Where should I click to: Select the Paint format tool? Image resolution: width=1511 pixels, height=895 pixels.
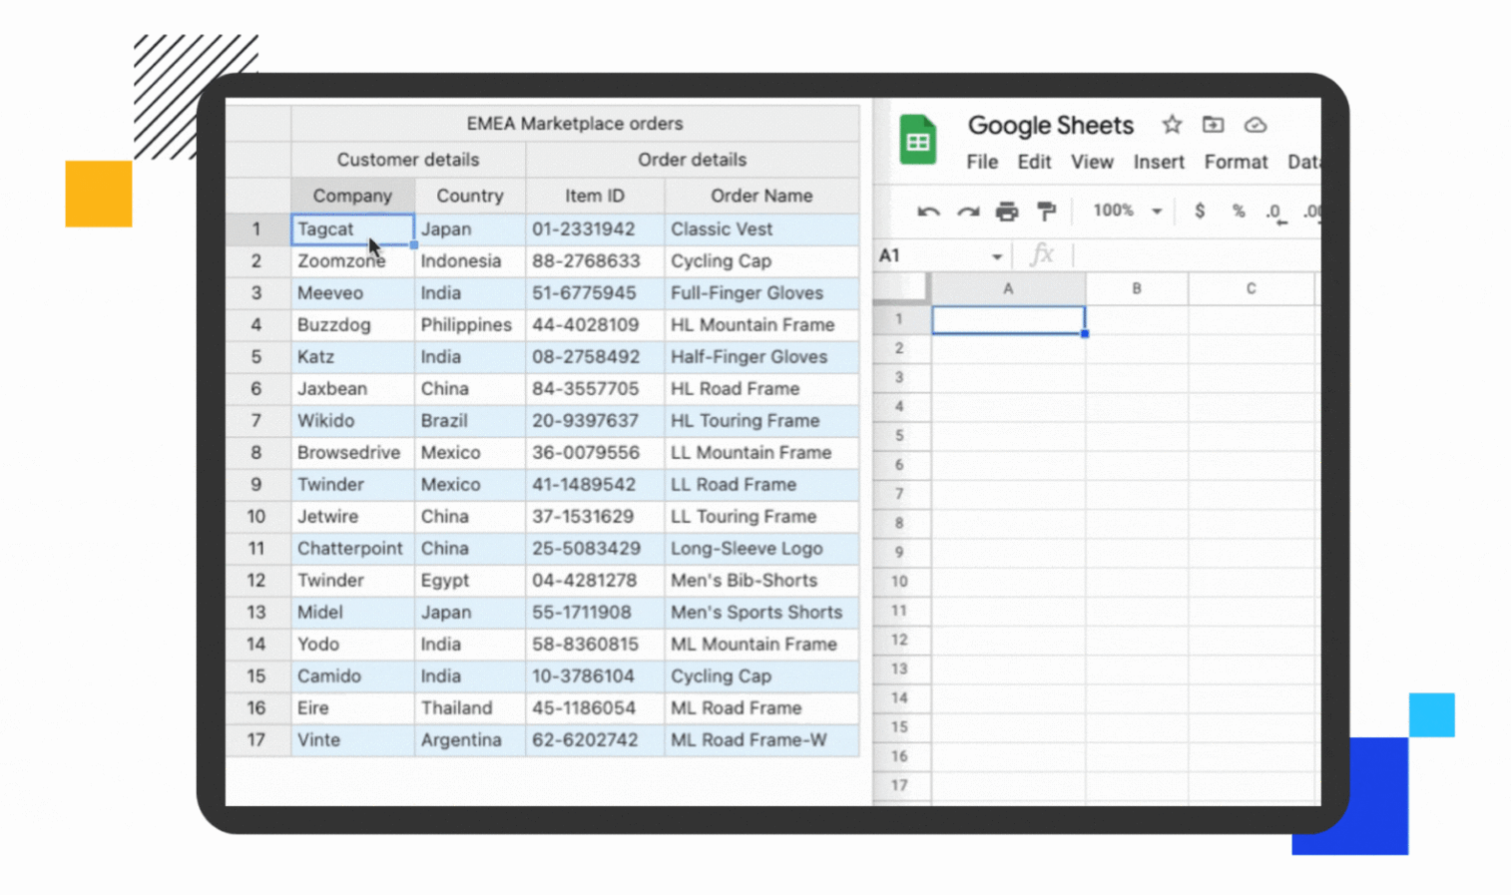1045,212
